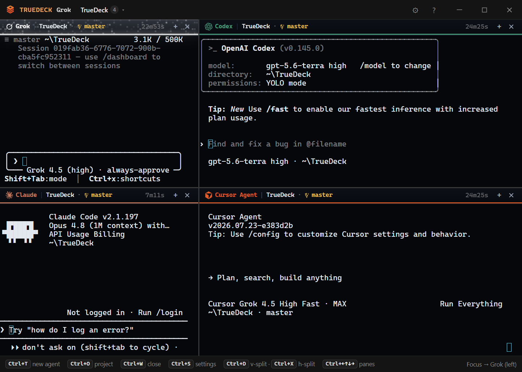Click master branch label in Cursor Agent pane
Viewport: 522px width, 372px height.
tap(319, 195)
